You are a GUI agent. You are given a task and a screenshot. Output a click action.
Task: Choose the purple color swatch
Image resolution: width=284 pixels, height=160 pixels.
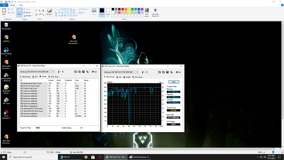pyautogui.click(x=142, y=9)
